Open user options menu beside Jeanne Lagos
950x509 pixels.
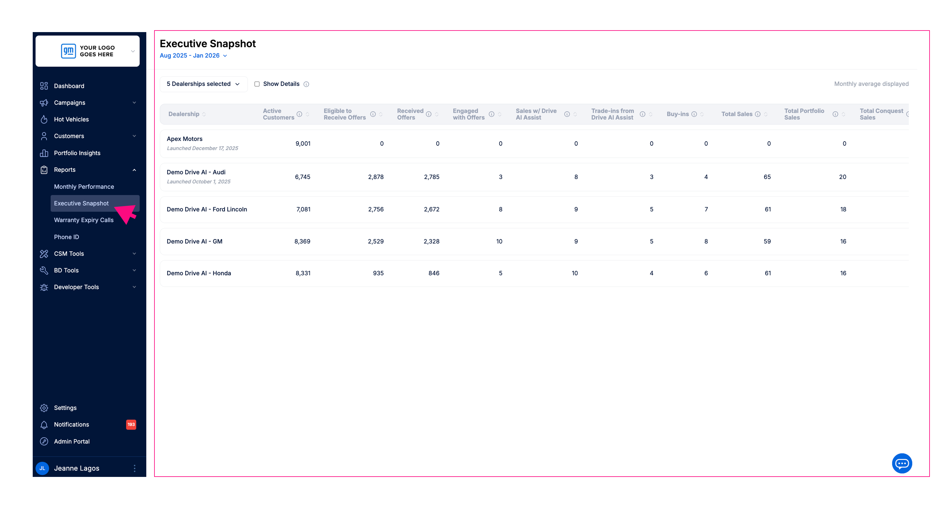[x=135, y=468]
